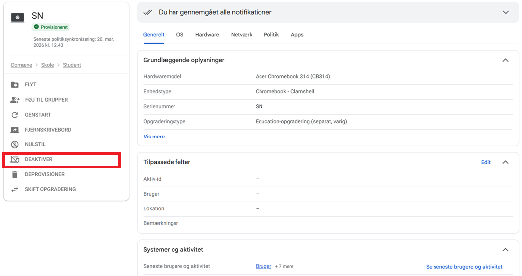Select the Politik tab
This screenshot has width=522, height=276.
point(271,35)
